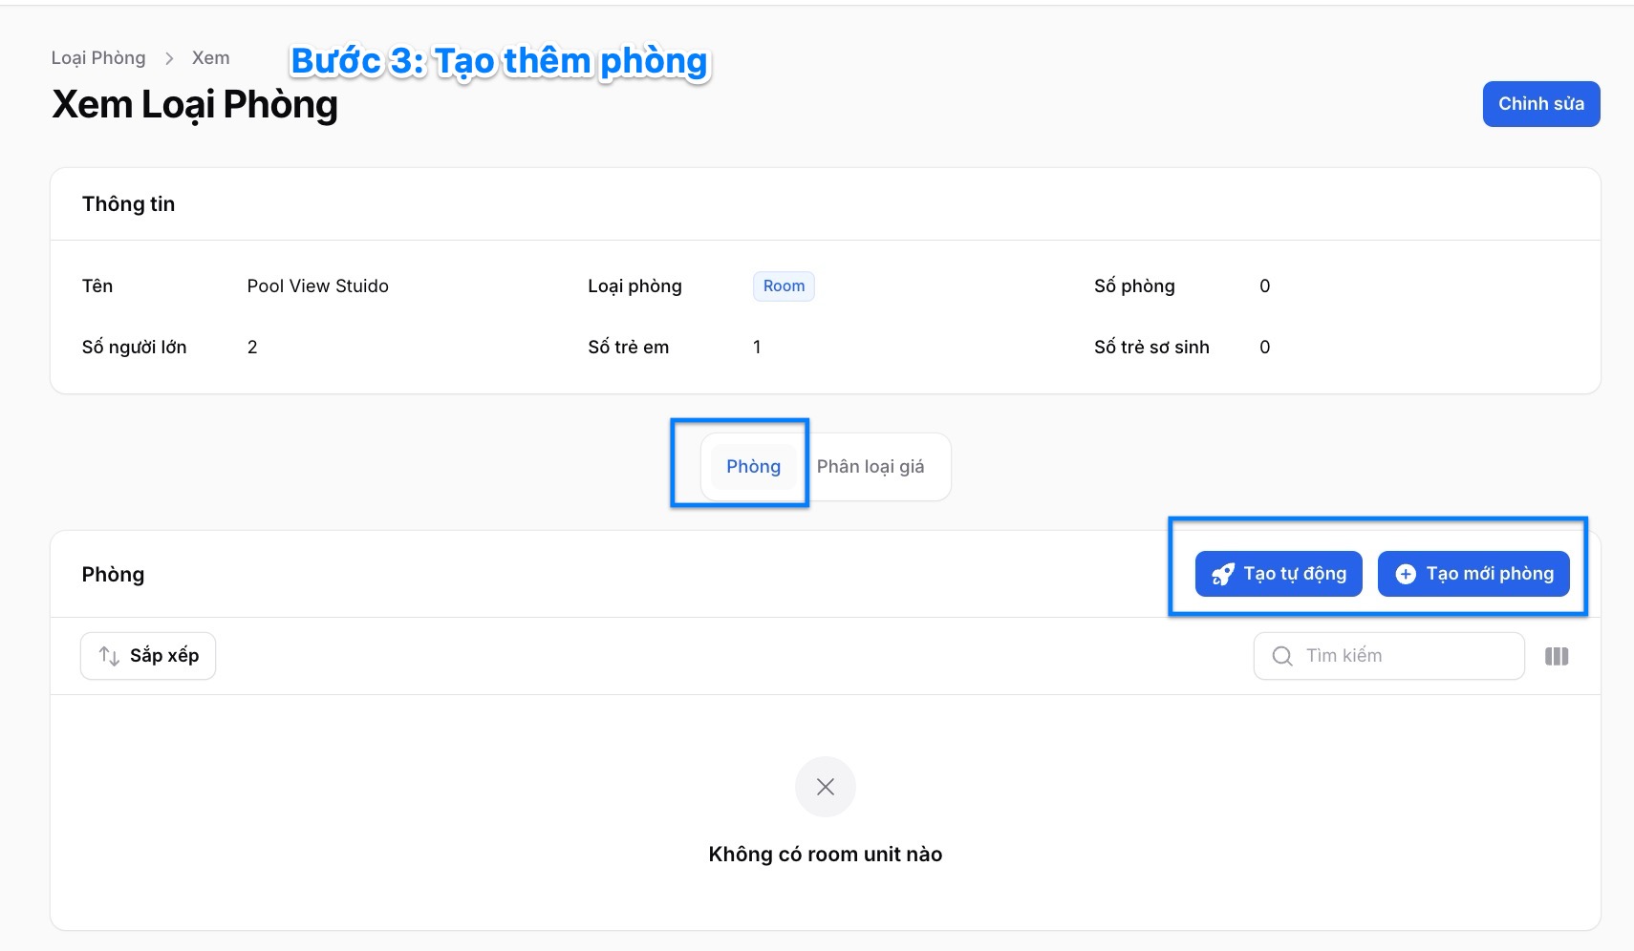This screenshot has width=1634, height=951.
Task: Click the Không có room unit nào message
Action: pyautogui.click(x=826, y=855)
